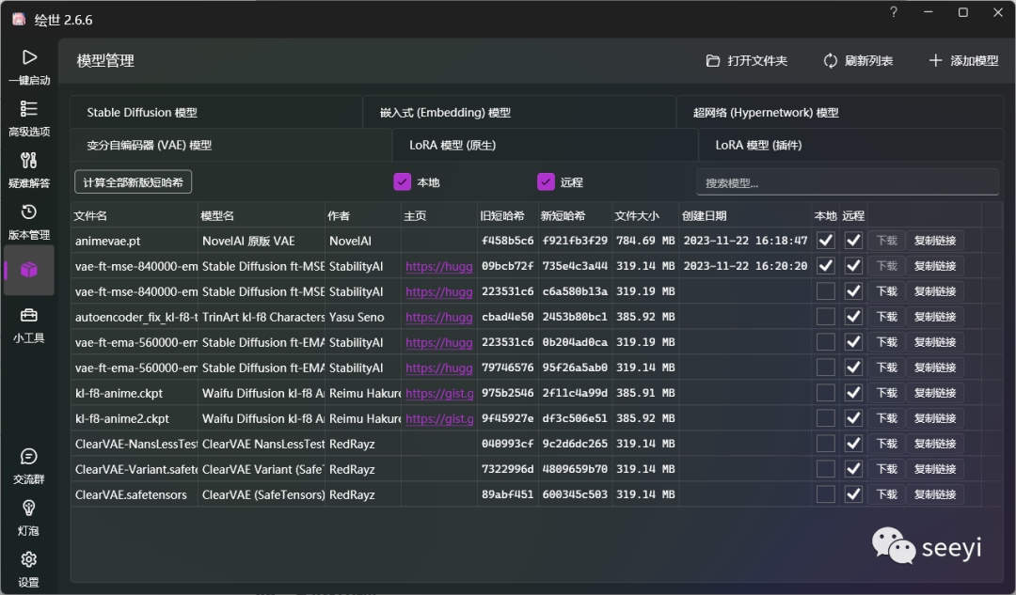This screenshot has height=595, width=1016.
Task: Click the 刷新列表 refresh icon
Action: pyautogui.click(x=830, y=59)
